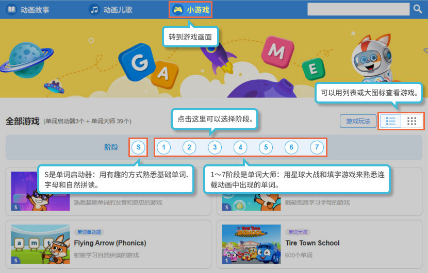This screenshot has width=428, height=273.
Task: Type in the top search field
Action: point(358,9)
